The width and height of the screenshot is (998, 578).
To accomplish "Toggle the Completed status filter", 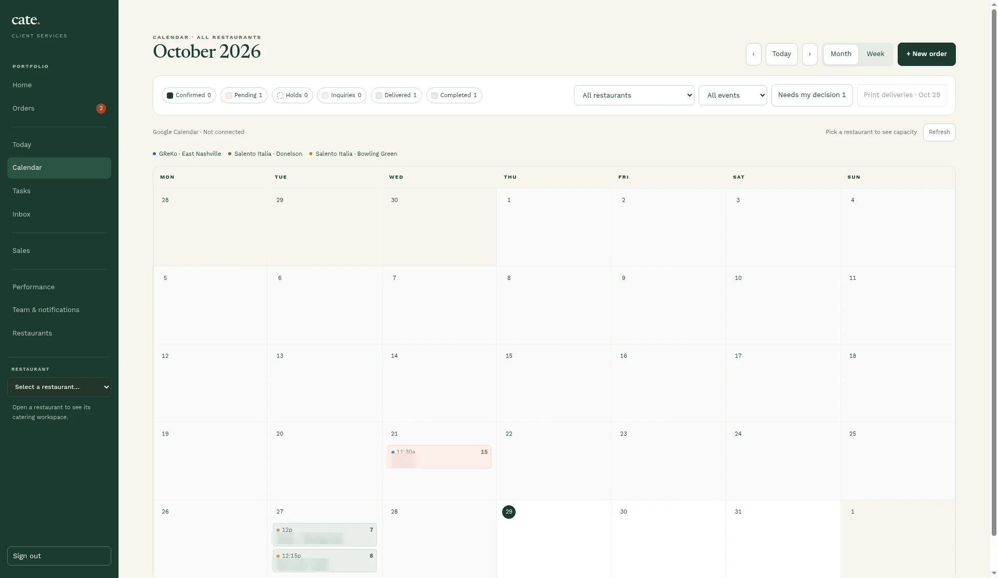I will pos(454,96).
